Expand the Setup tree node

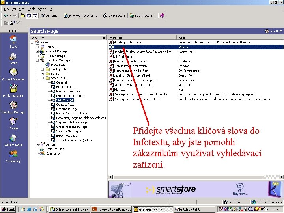pos(37,47)
